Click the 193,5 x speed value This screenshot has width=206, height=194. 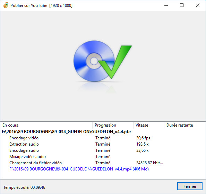pyautogui.click(x=143, y=144)
